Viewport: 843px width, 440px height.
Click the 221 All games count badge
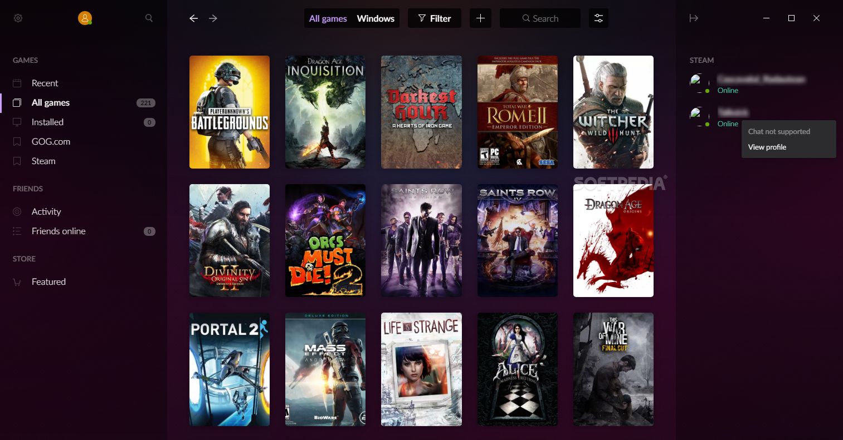pyautogui.click(x=146, y=103)
